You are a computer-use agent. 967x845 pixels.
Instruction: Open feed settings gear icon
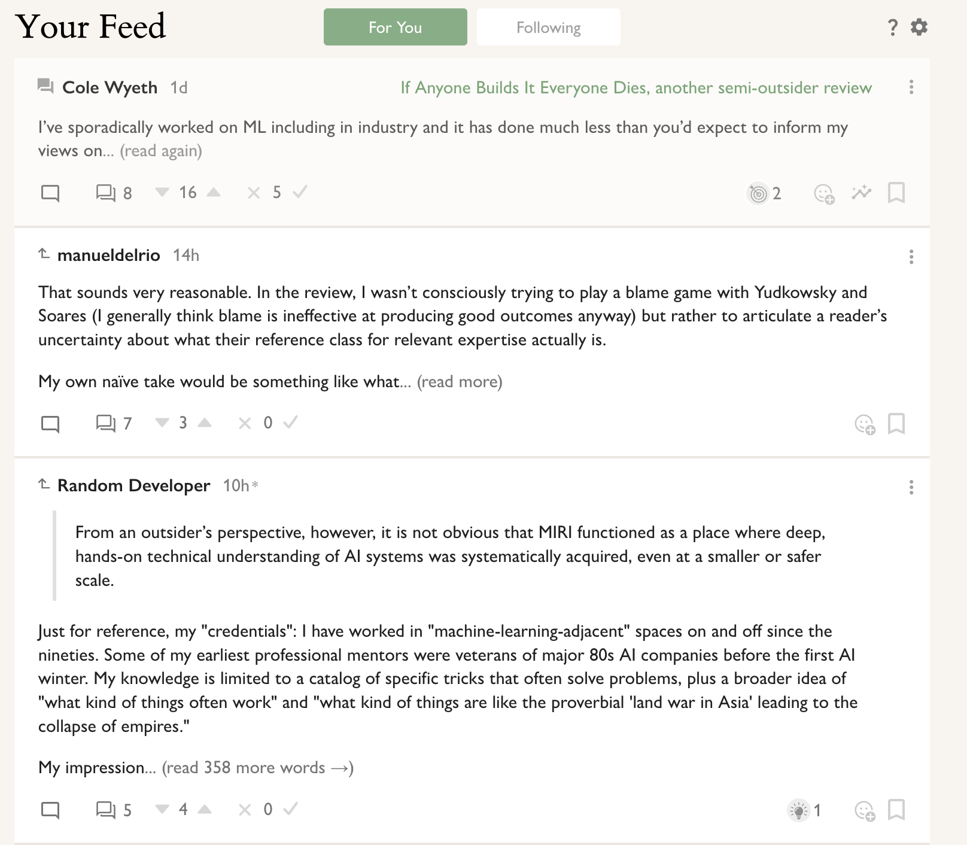[x=919, y=27]
